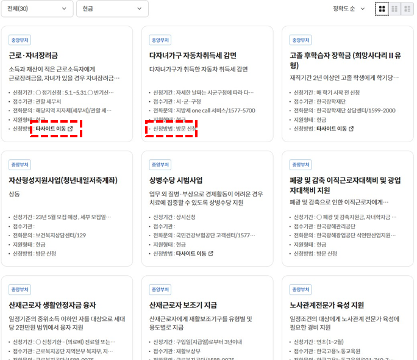Click 신청방법 : 방문 신청 in 폐광 및 감축 card
The height and width of the screenshot is (360, 417).
315,254
